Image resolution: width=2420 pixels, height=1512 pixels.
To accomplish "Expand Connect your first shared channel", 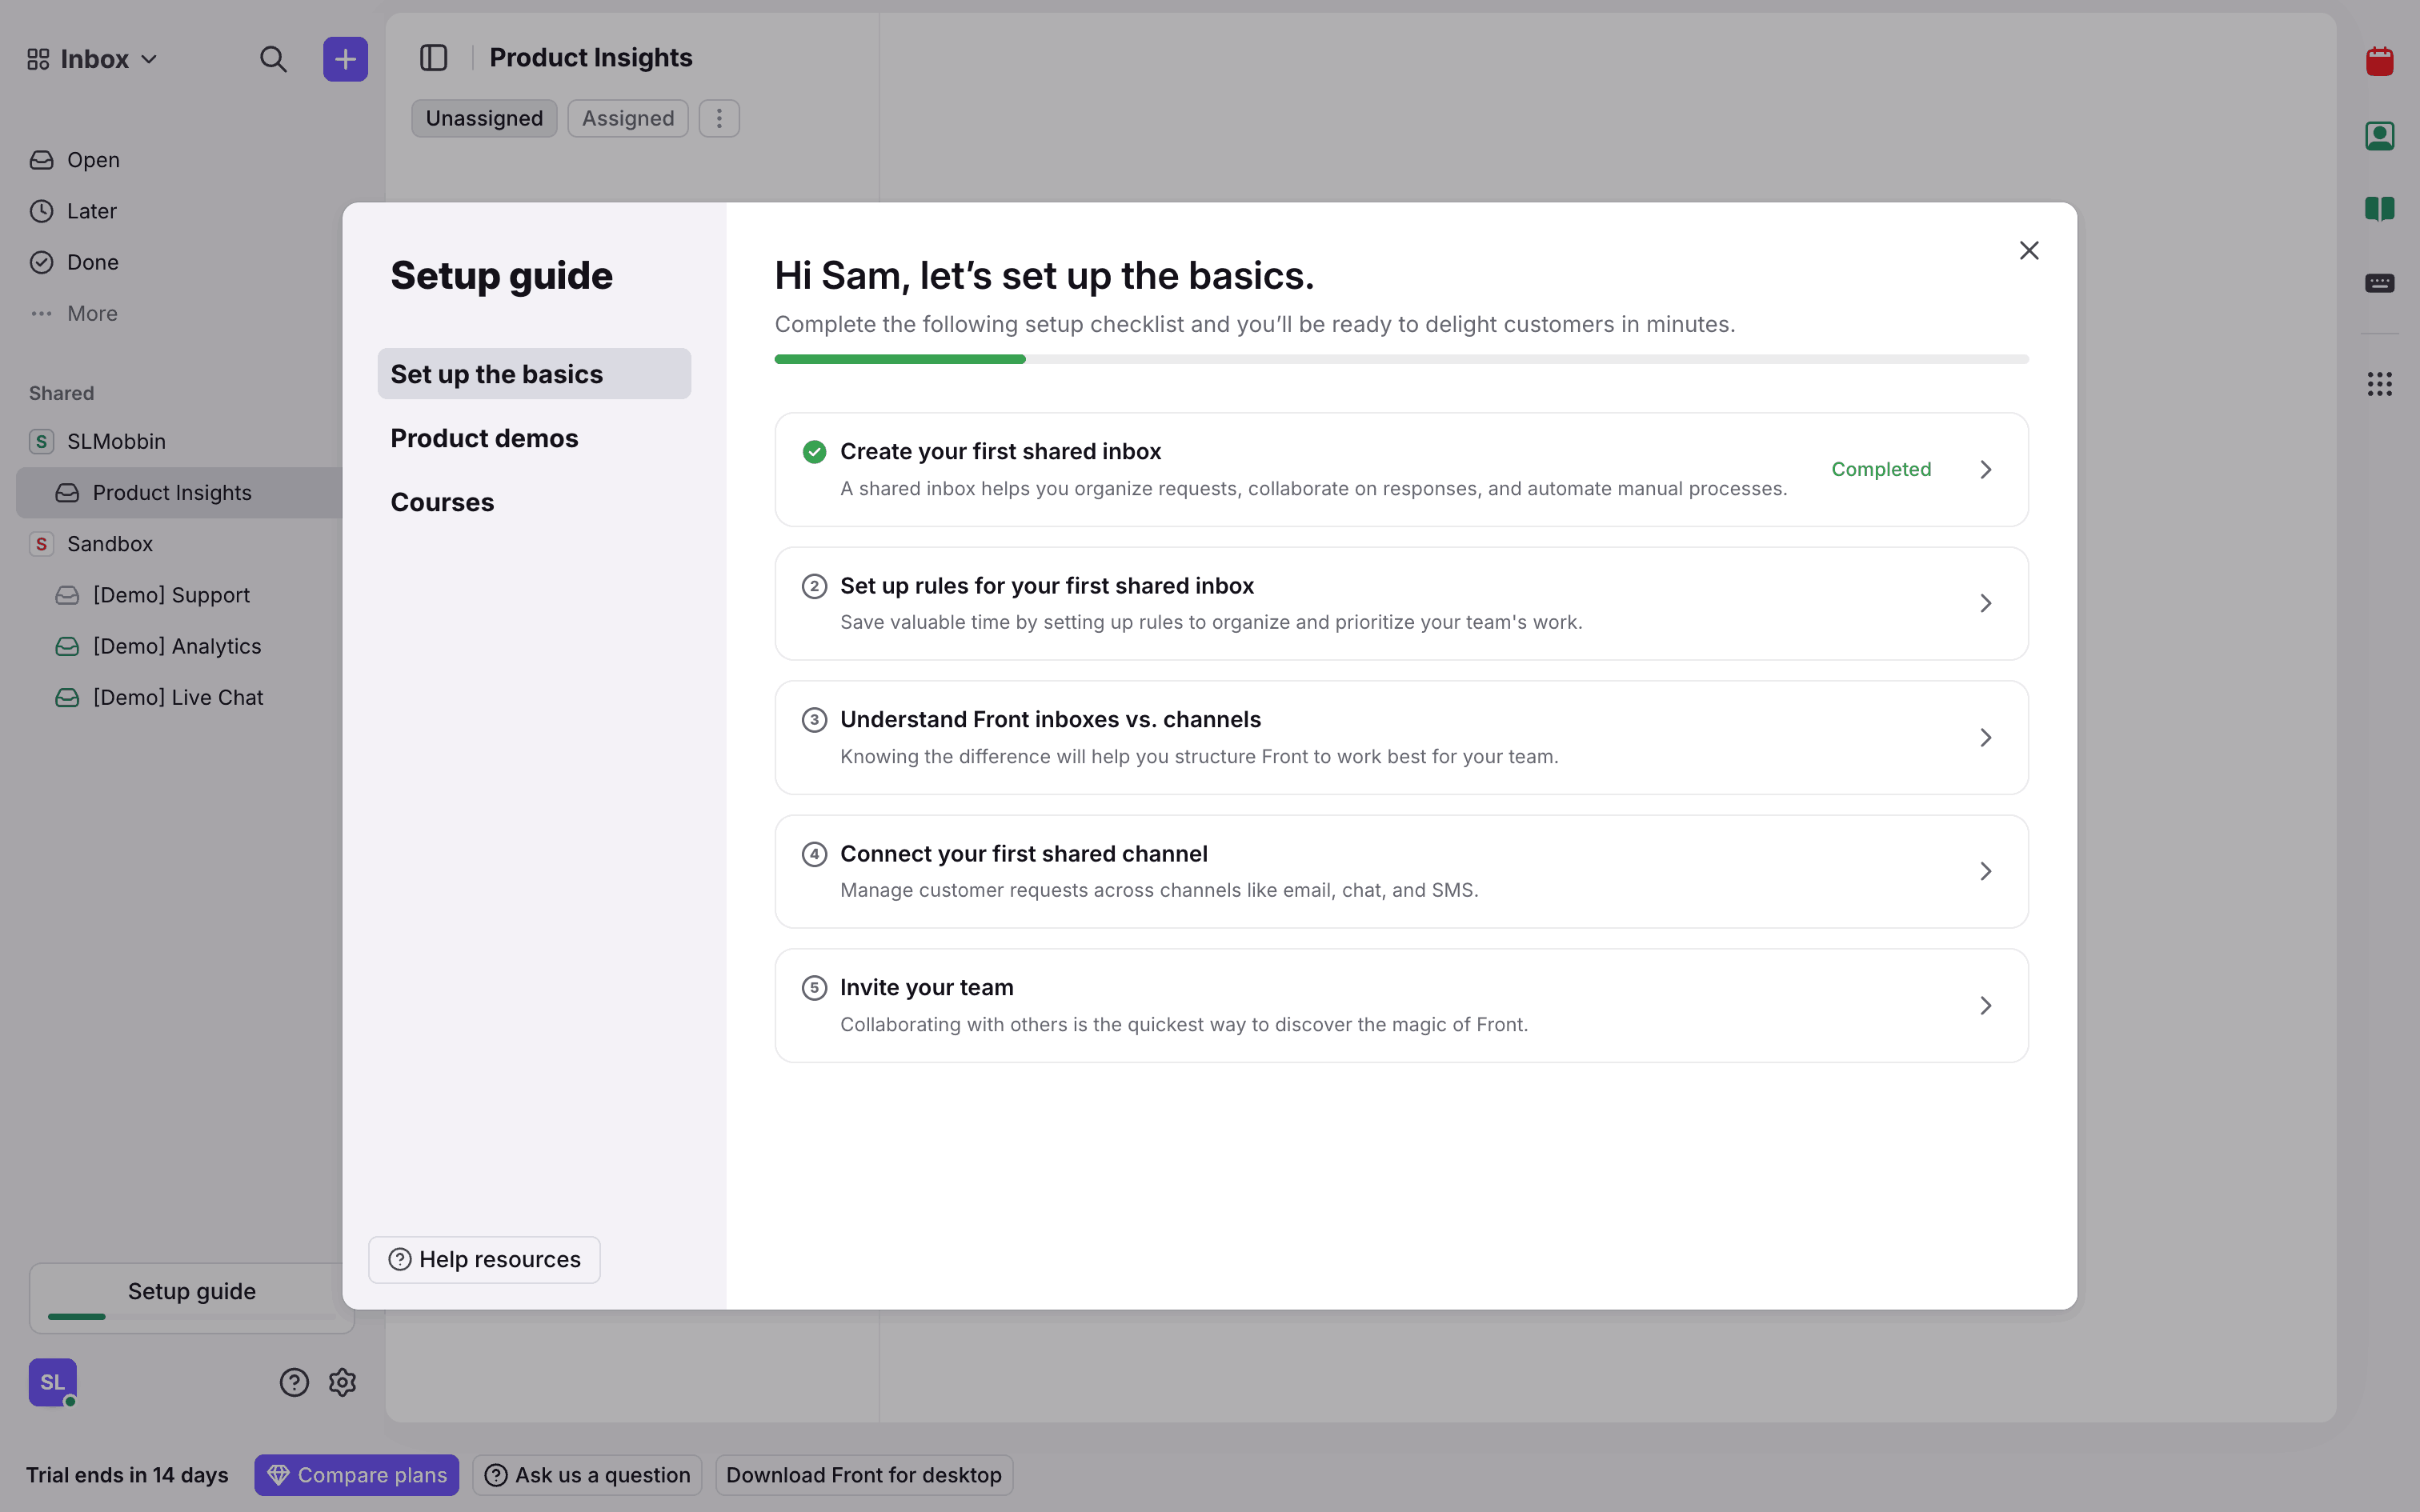I will pos(1985,871).
